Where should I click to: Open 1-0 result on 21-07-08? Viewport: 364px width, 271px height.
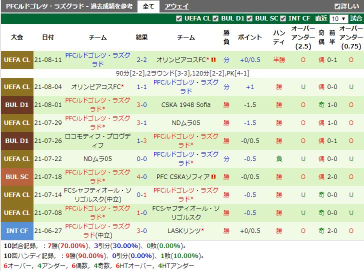tap(141, 212)
